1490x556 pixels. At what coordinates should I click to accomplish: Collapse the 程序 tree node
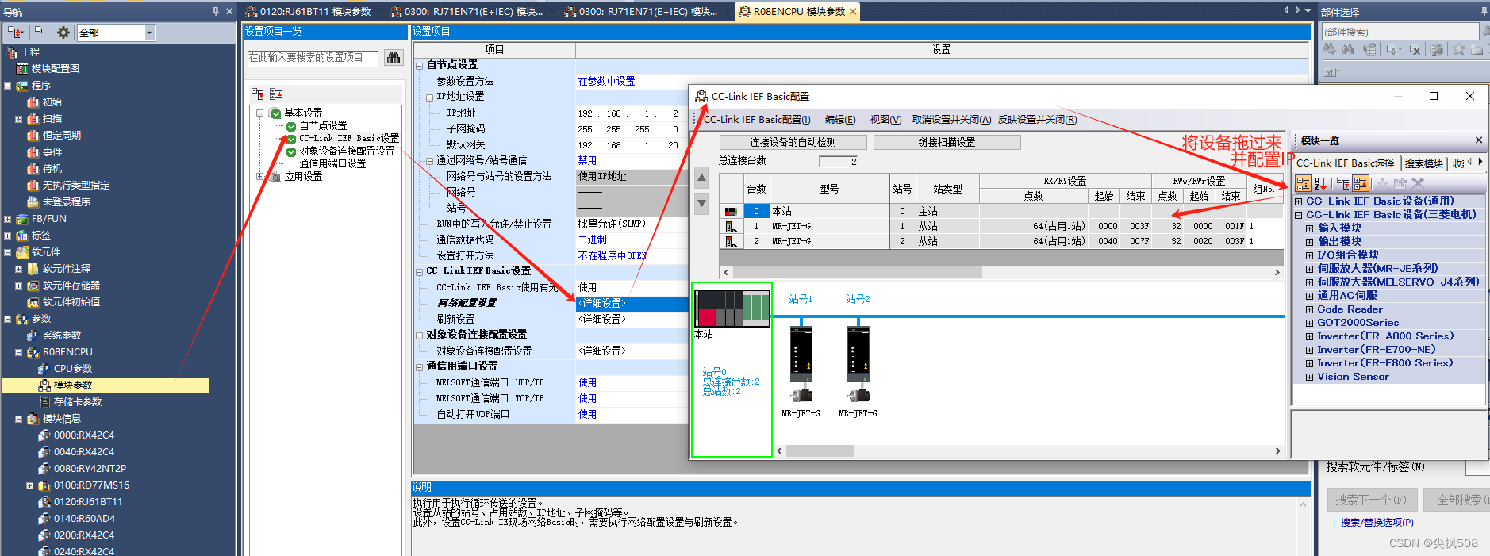pos(7,86)
